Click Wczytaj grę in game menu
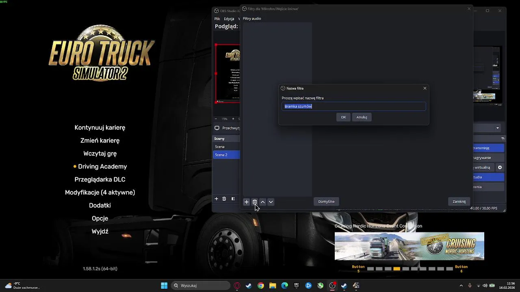 (100, 154)
